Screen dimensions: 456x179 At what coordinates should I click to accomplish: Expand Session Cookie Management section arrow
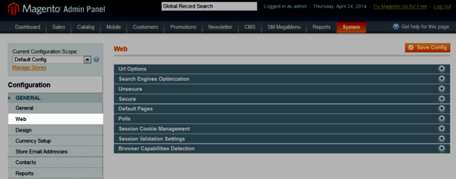tap(441, 128)
